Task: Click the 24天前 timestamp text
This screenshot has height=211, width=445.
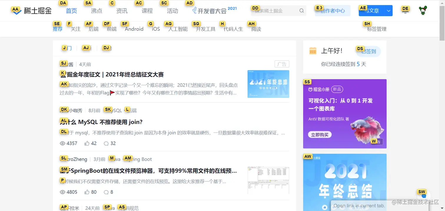Action: pyautogui.click(x=92, y=208)
